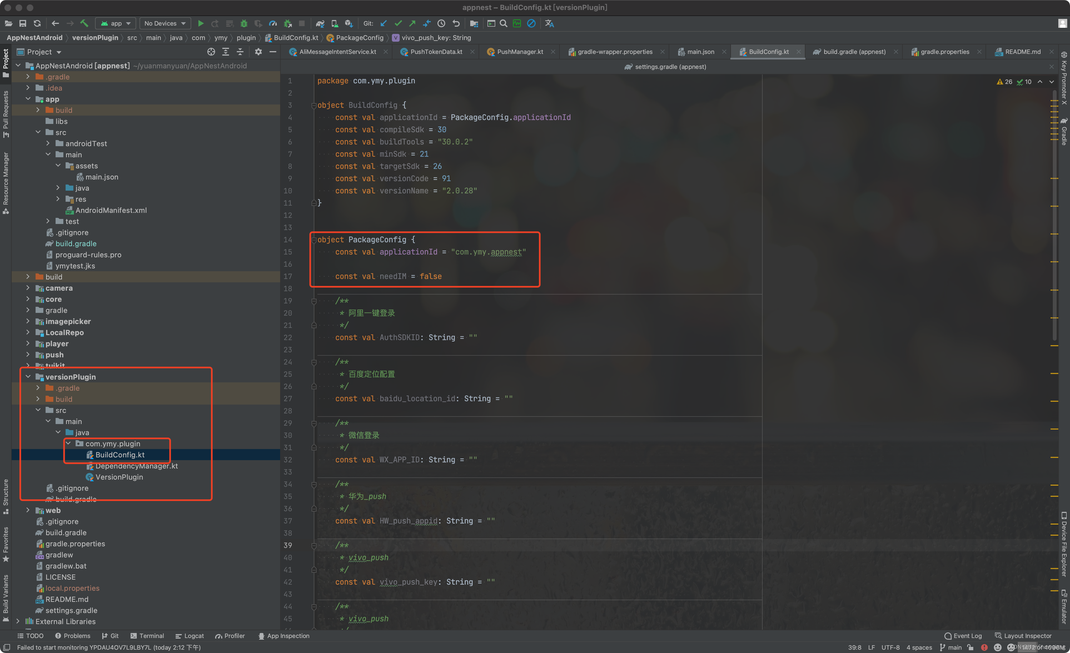Click the Debug app bug icon
Viewport: 1070px width, 653px height.
click(244, 23)
